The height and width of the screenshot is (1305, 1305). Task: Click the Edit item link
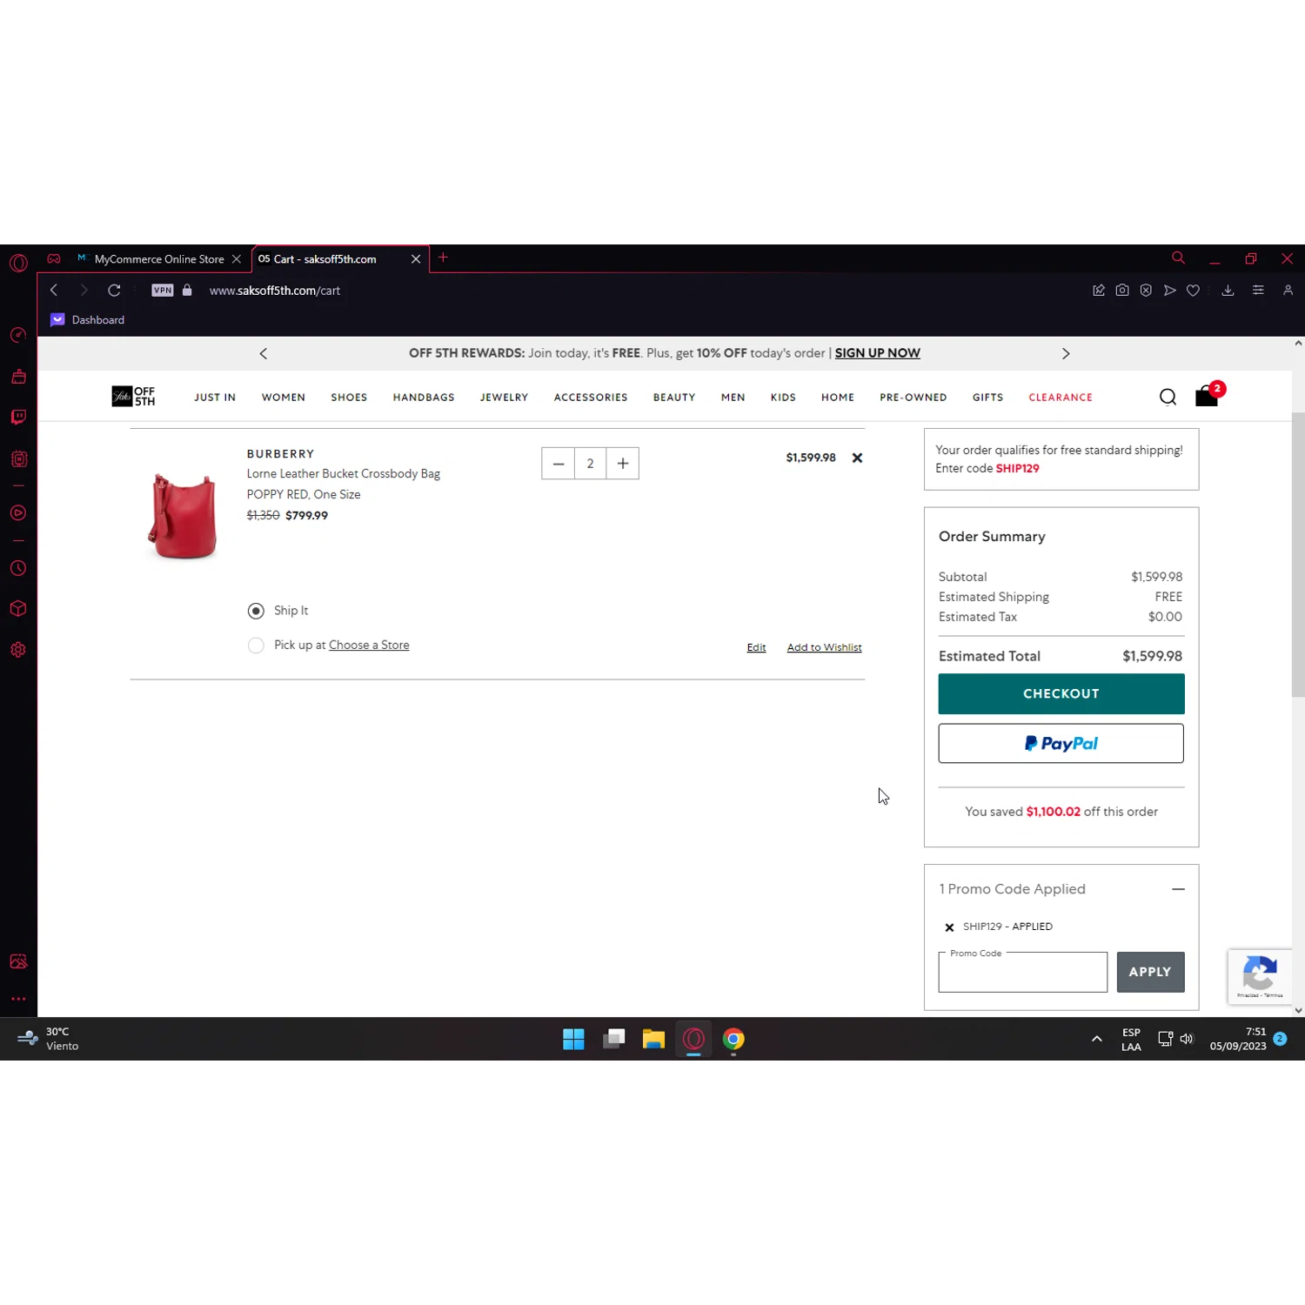point(756,647)
